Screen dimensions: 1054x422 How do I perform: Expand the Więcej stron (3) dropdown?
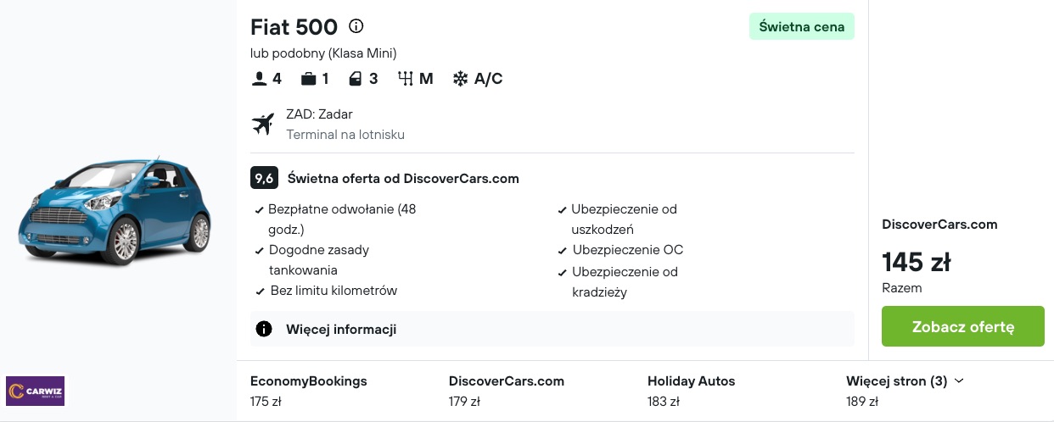tap(905, 381)
